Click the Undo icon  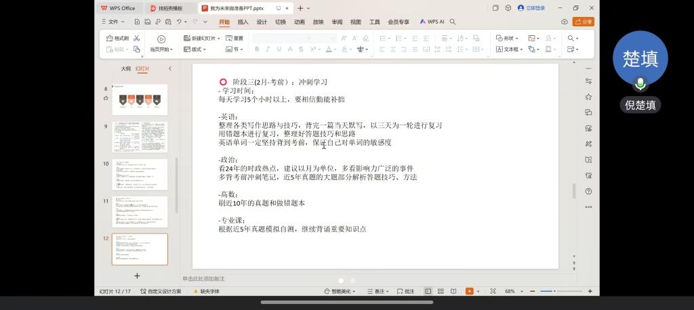point(179,22)
